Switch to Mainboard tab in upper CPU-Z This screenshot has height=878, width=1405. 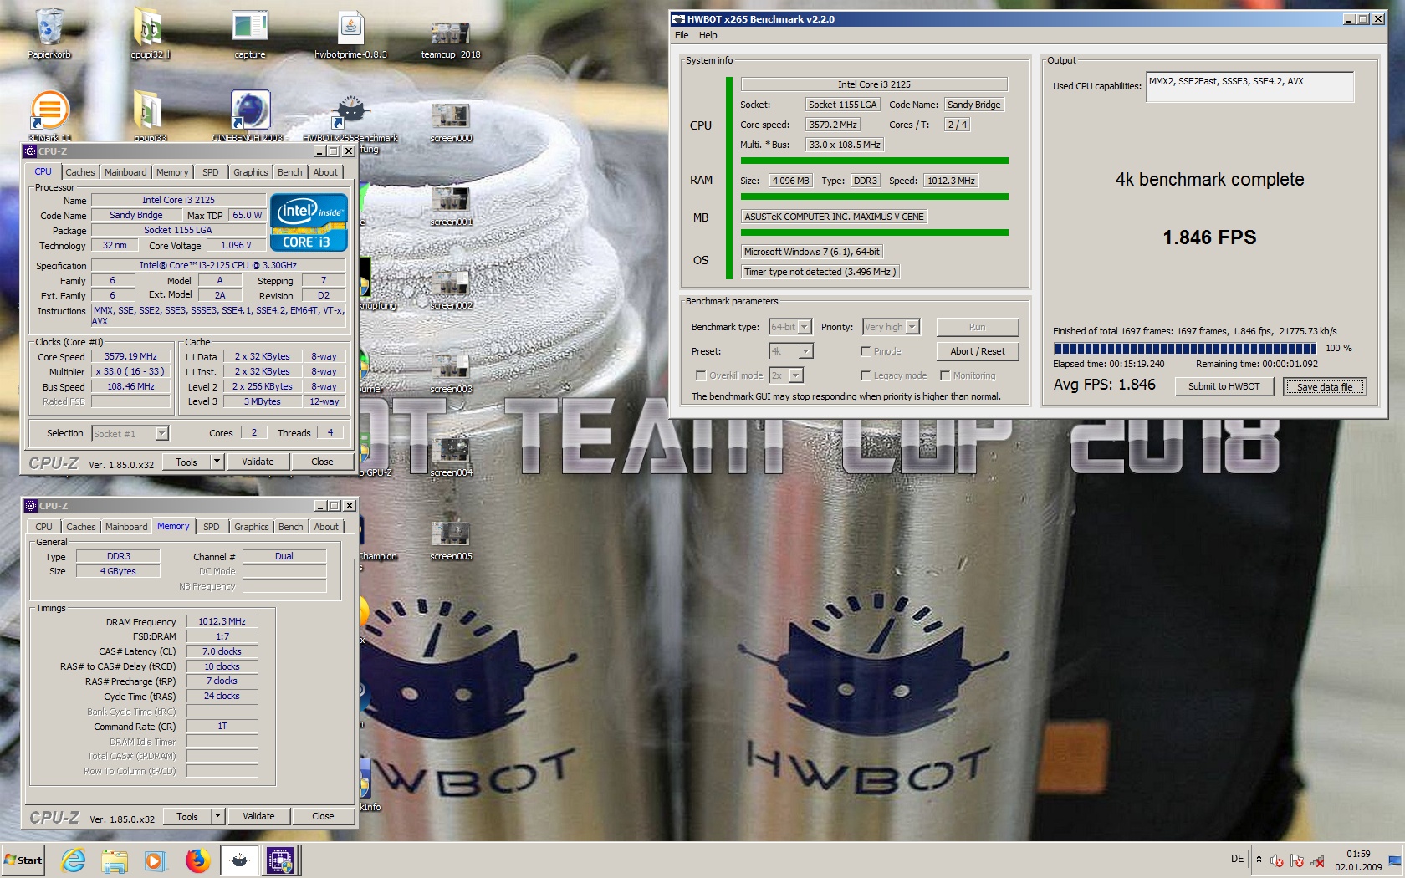pos(125,172)
